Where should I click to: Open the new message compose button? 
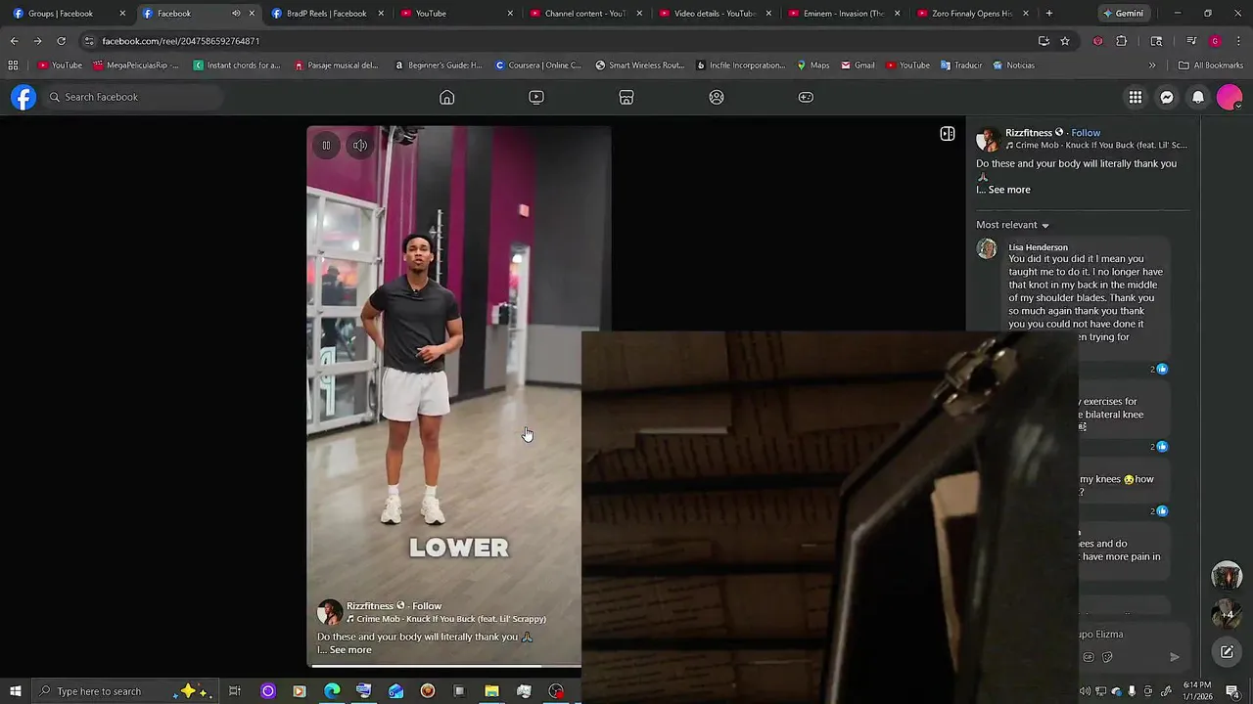(x=1227, y=652)
